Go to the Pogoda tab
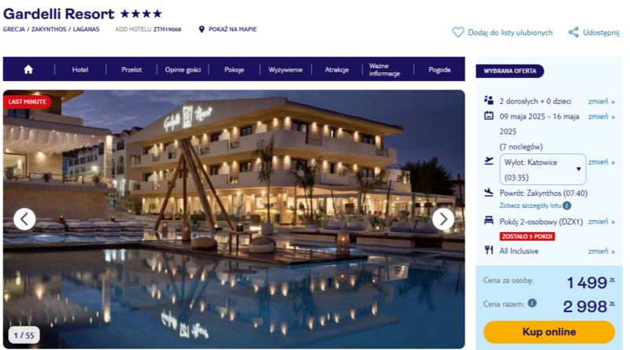630x350 pixels. tap(439, 70)
